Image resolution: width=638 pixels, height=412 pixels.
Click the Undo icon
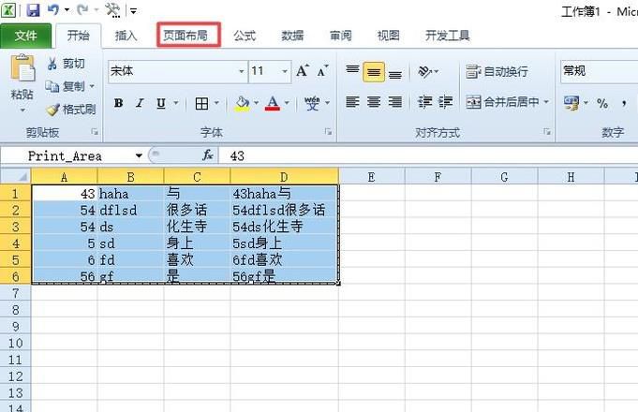pyautogui.click(x=53, y=9)
